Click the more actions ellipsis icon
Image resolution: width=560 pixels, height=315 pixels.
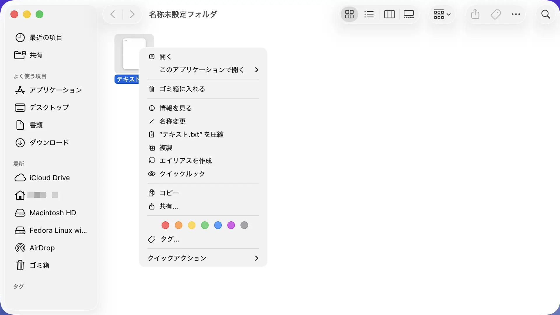point(516,14)
